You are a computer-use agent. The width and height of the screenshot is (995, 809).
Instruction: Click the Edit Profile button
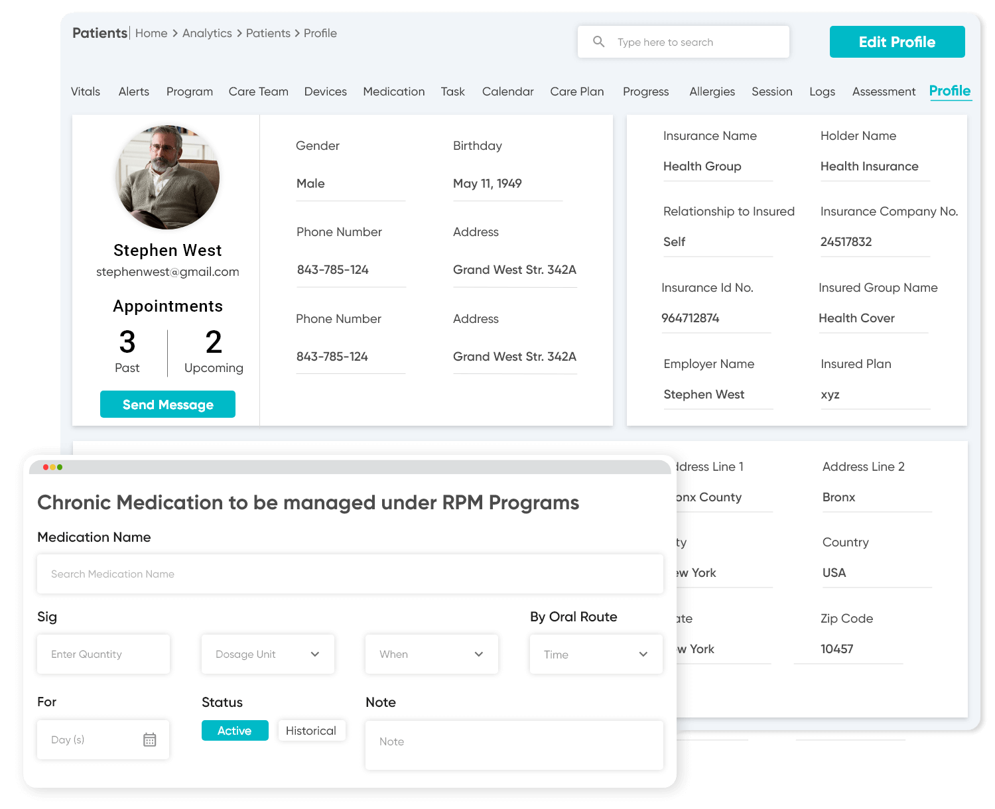tap(897, 41)
